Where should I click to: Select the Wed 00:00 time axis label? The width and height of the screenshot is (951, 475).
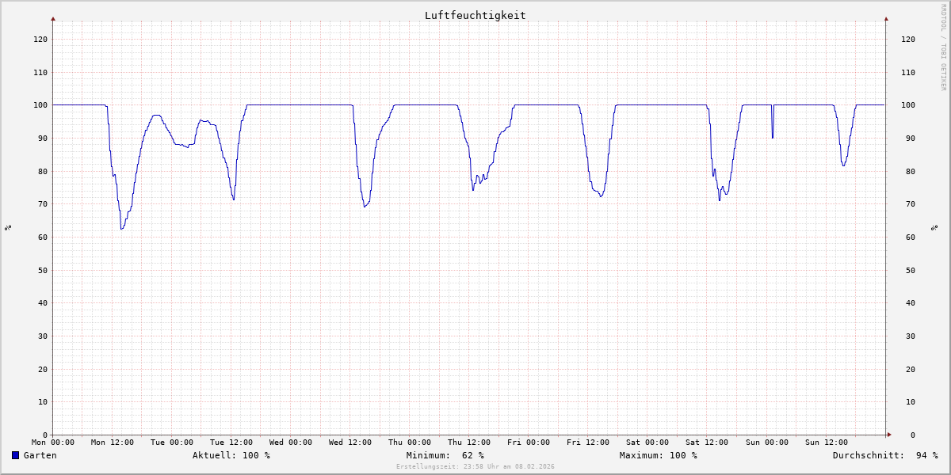click(291, 443)
